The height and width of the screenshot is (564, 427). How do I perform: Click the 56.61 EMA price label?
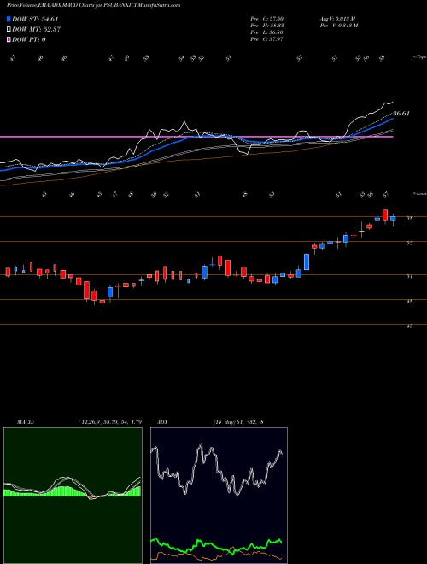click(x=401, y=114)
